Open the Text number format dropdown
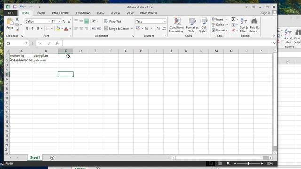 tap(165, 21)
